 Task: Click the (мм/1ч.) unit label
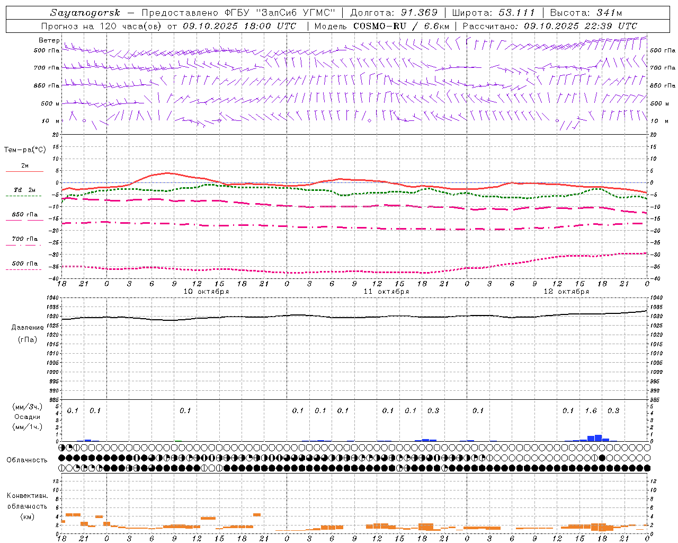click(27, 427)
